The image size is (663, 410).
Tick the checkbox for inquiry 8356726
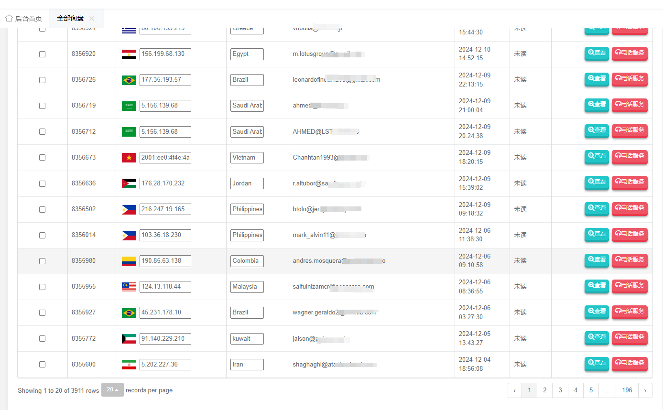(x=42, y=80)
